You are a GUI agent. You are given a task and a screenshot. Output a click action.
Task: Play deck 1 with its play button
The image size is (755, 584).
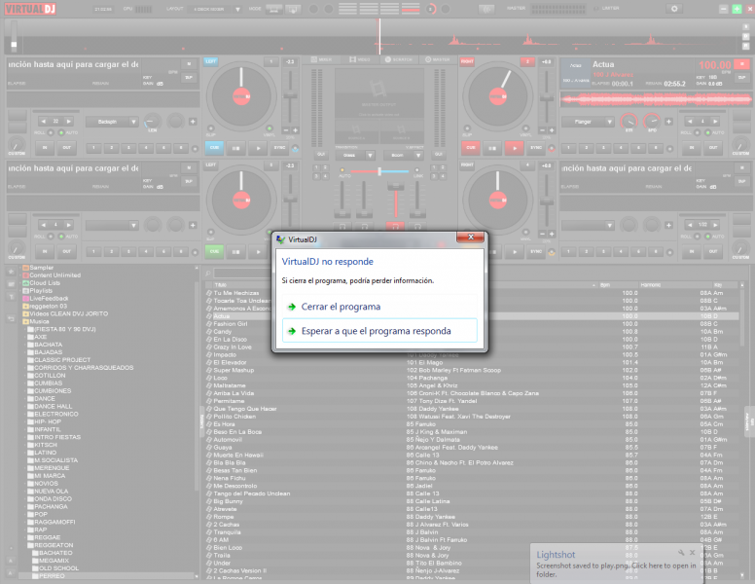click(258, 148)
